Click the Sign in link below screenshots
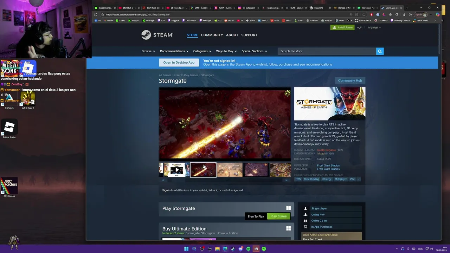 (x=166, y=190)
